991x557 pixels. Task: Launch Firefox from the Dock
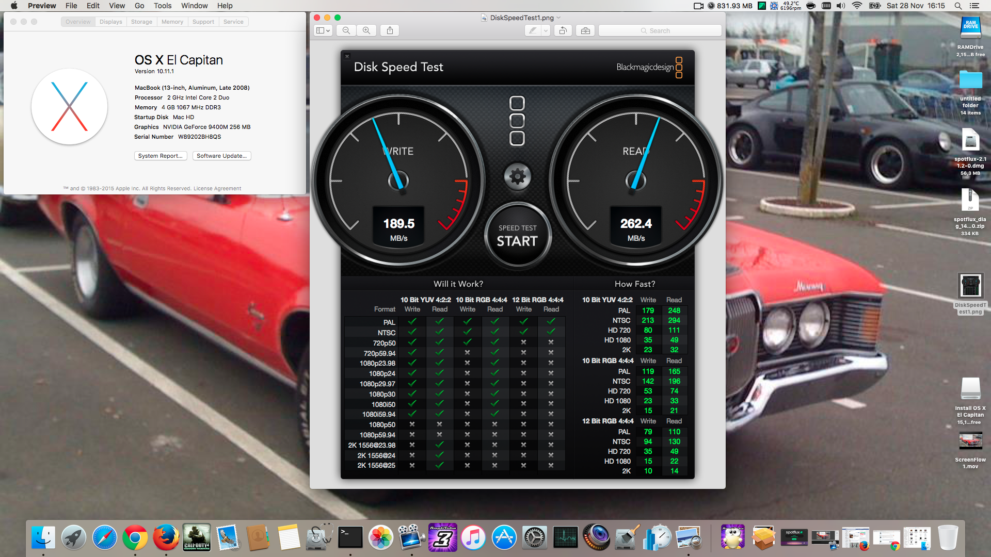tap(166, 538)
